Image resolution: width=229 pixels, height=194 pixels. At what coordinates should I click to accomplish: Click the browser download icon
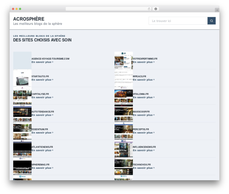[156, 9]
